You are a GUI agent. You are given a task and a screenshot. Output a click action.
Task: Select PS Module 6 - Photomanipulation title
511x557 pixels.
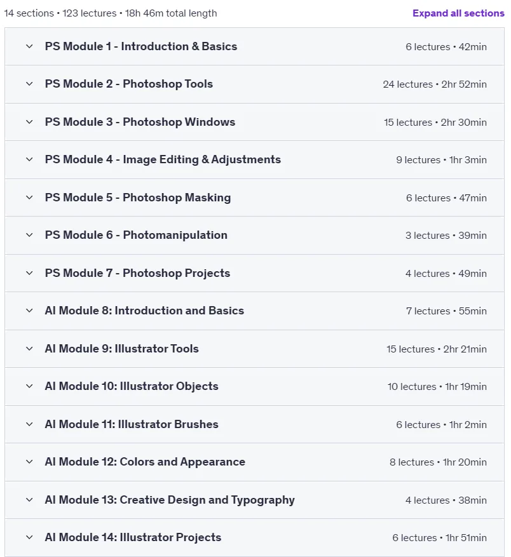[x=136, y=235]
